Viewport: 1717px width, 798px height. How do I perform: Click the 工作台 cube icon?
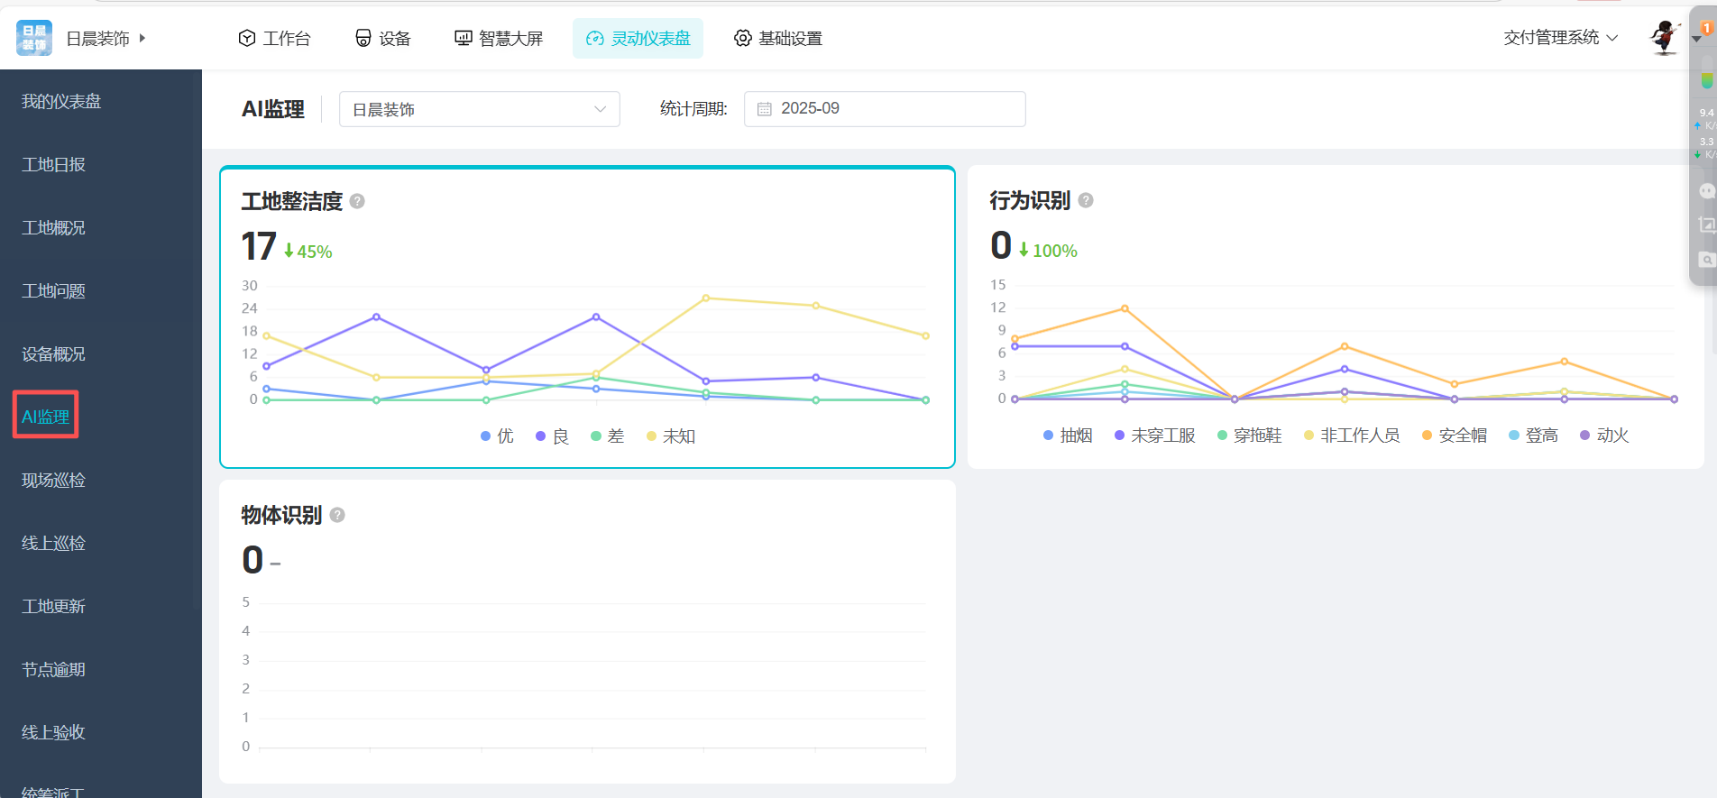pos(247,38)
